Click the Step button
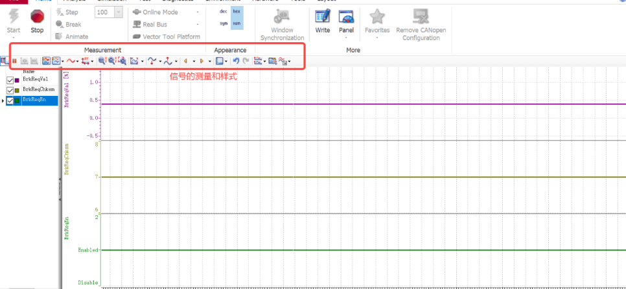Screen dimensions: 626x289 [x=67, y=12]
